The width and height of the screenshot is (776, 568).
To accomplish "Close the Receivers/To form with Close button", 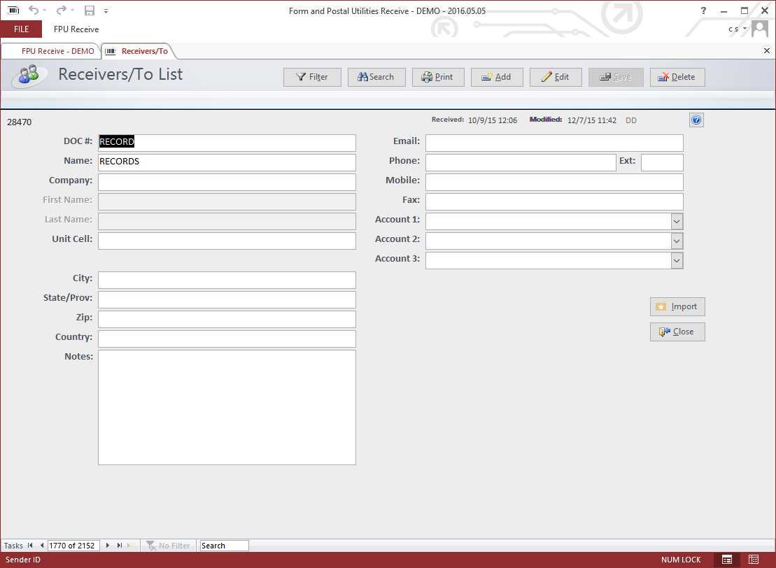I will click(x=677, y=332).
